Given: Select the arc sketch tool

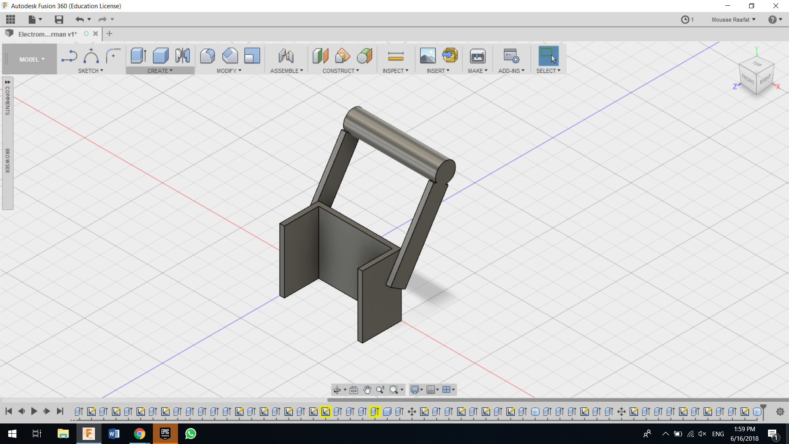Looking at the screenshot, I should (91, 56).
